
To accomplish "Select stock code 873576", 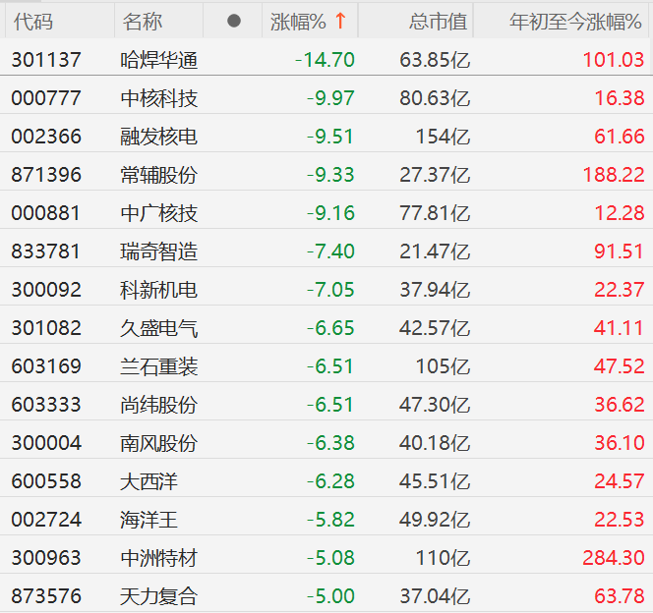I will tap(46, 595).
